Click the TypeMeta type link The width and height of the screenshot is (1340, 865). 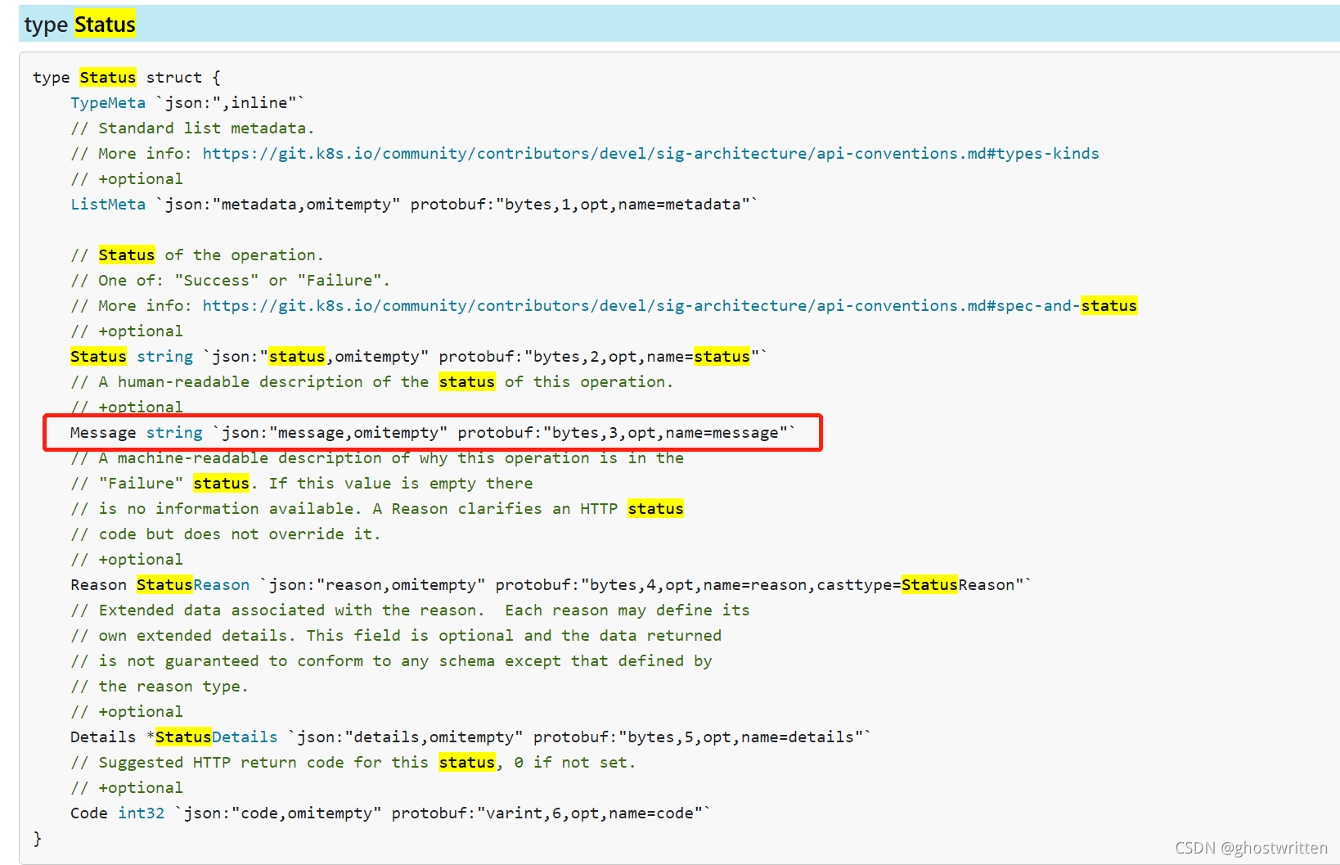pyautogui.click(x=108, y=102)
